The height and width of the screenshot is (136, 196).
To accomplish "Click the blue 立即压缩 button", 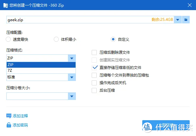I will click(x=166, y=125).
